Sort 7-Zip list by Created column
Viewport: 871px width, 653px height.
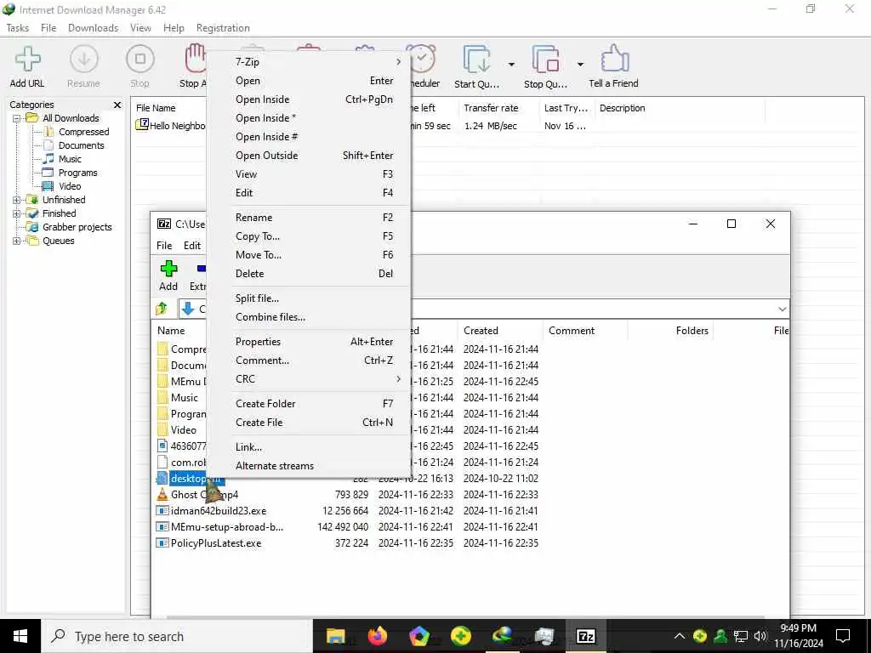500,331
